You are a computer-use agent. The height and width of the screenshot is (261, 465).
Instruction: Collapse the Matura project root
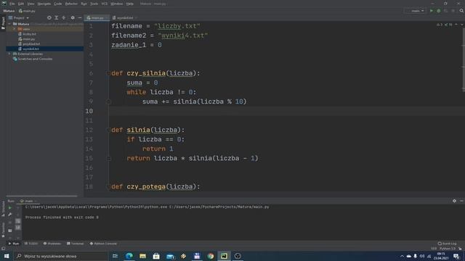[9, 24]
